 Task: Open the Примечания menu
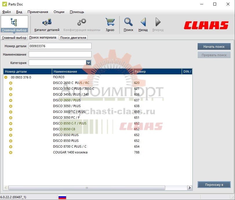pos(38,12)
